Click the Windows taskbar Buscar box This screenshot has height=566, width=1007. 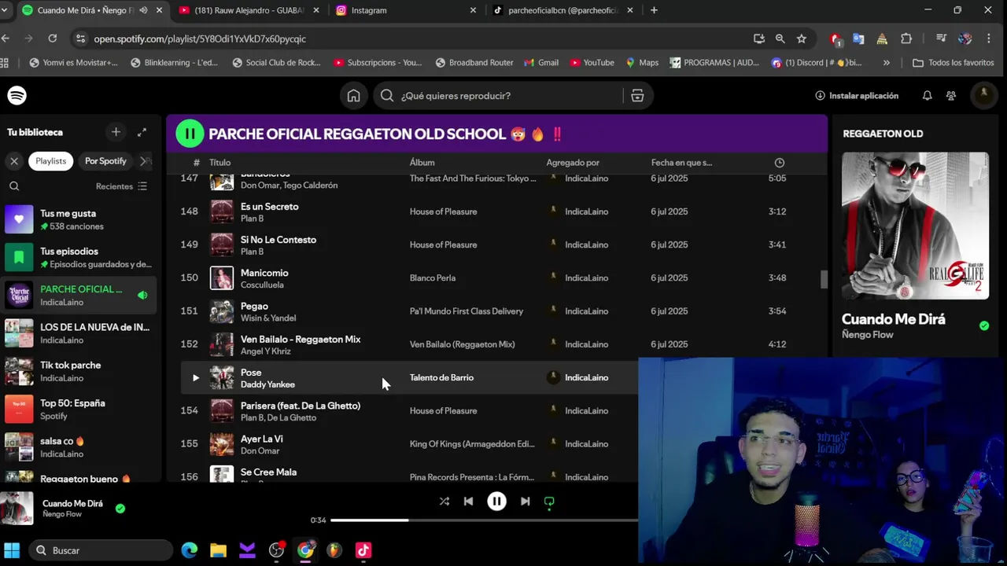click(x=101, y=550)
